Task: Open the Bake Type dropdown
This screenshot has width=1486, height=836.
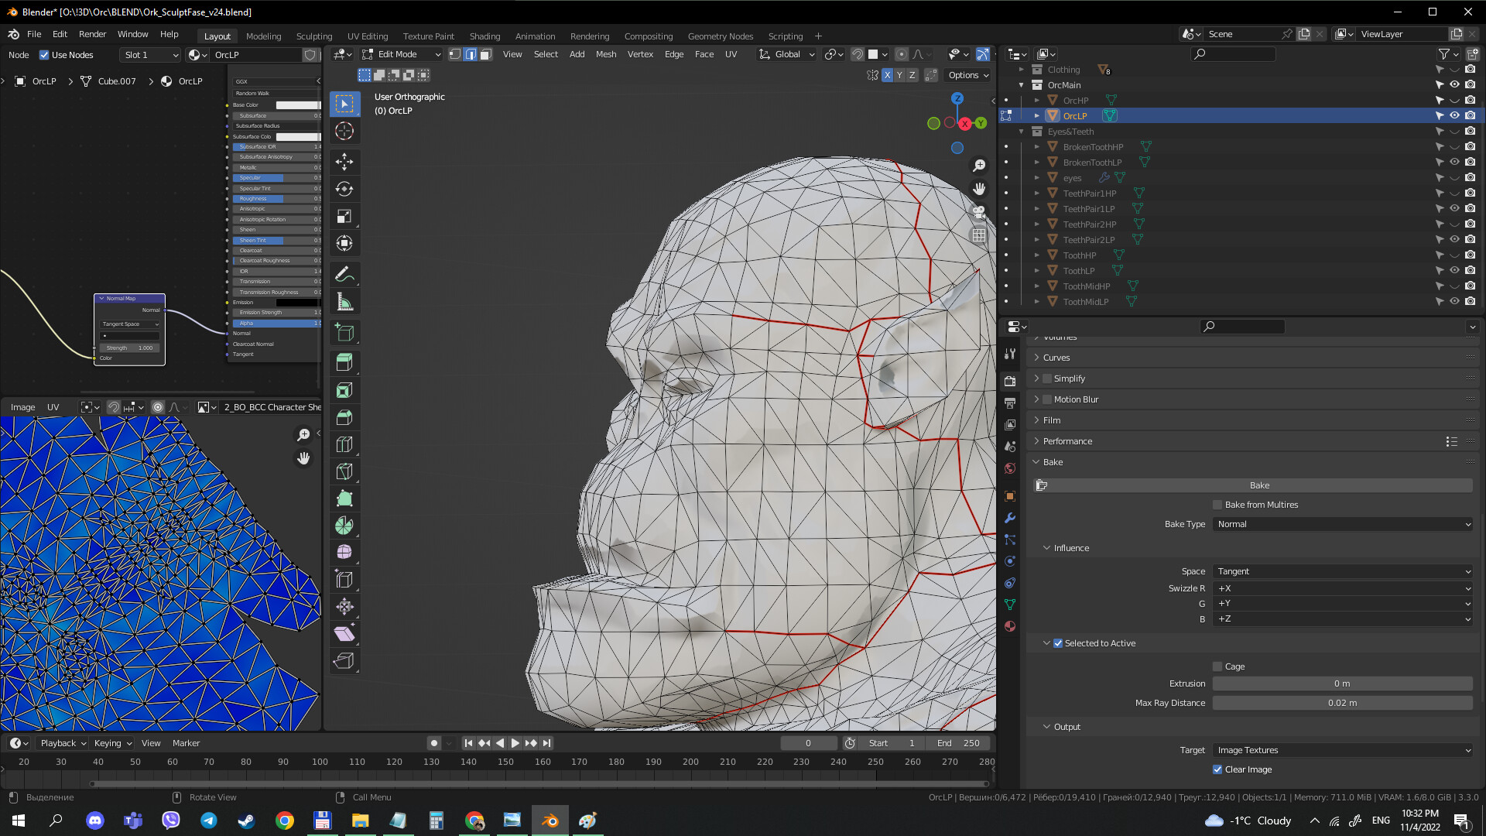Action: pos(1343,524)
